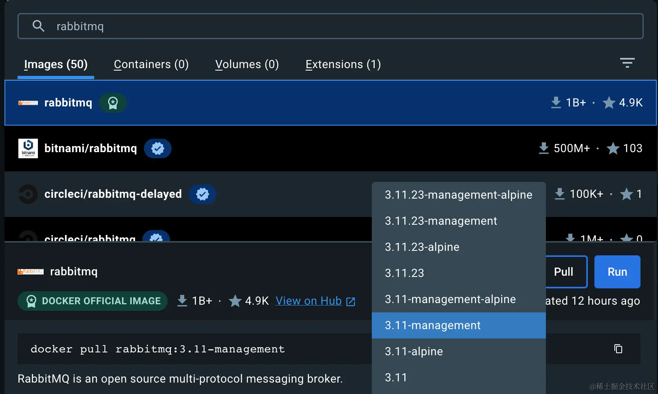This screenshot has height=394, width=658.
Task: Select the bitnami/rabbitmq result
Action: pyautogui.click(x=331, y=148)
